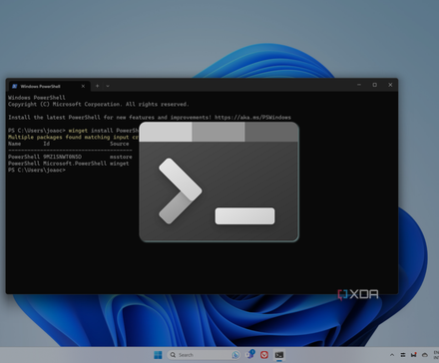Open the https://aka.ms/PSWindows link
This screenshot has width=439, height=363.
[x=252, y=118]
